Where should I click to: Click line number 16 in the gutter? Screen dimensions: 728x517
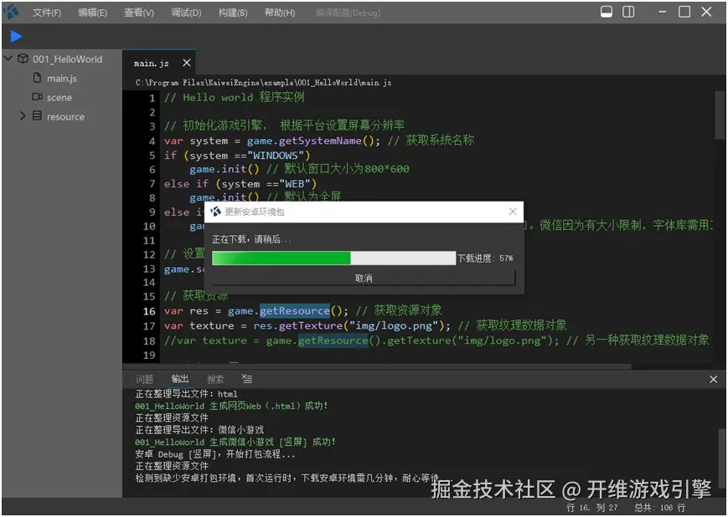[x=149, y=311]
